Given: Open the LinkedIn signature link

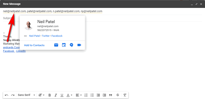Looking at the screenshot, I should tap(21, 51).
